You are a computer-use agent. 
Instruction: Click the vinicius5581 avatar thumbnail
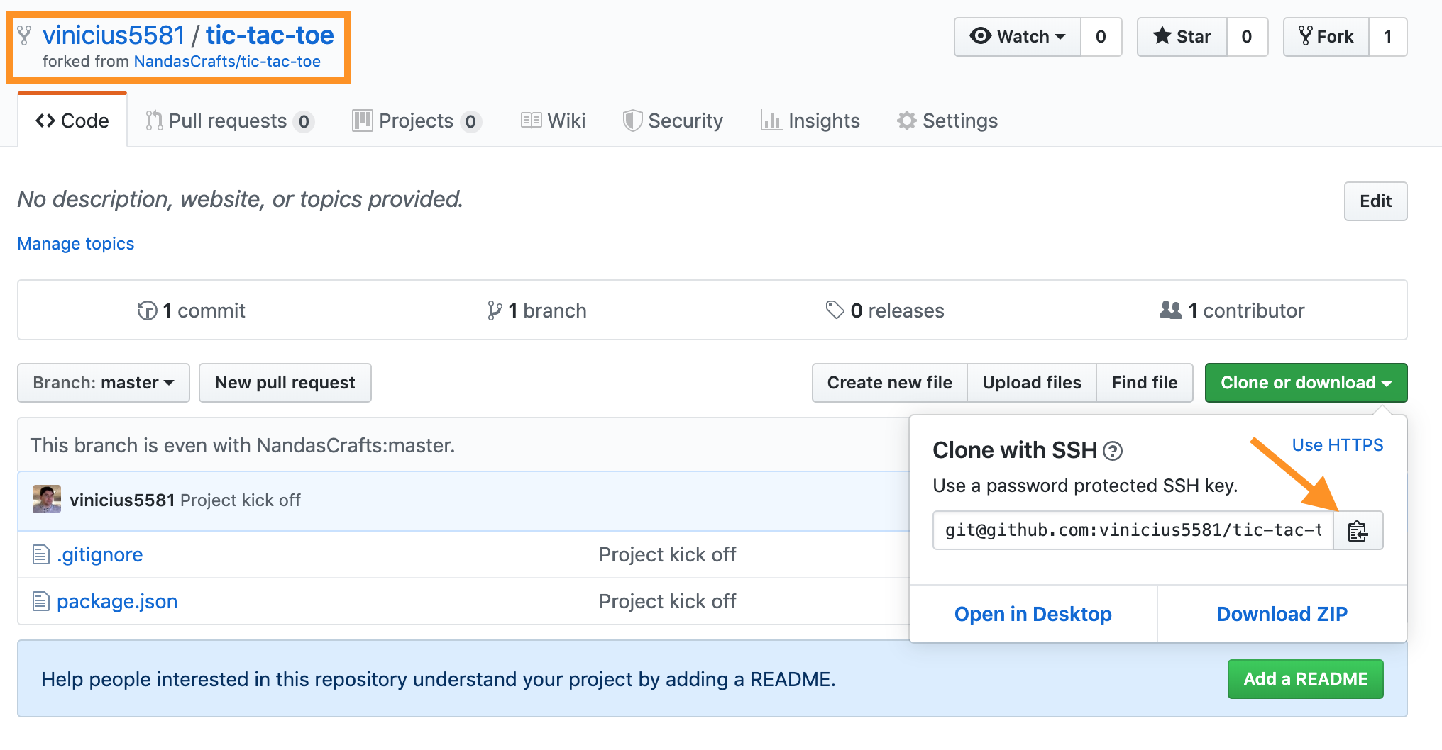tap(47, 500)
